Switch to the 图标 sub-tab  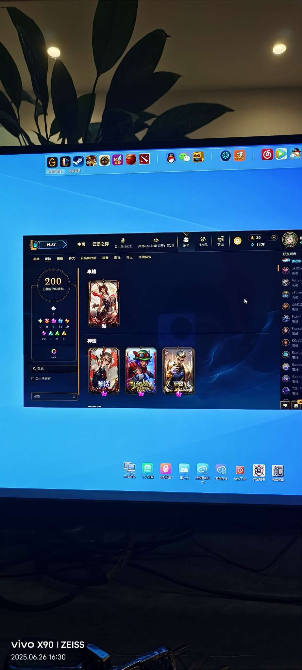click(117, 257)
